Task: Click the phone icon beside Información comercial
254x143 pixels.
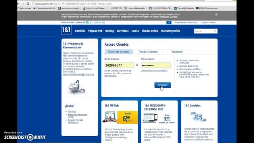Action: (87, 22)
